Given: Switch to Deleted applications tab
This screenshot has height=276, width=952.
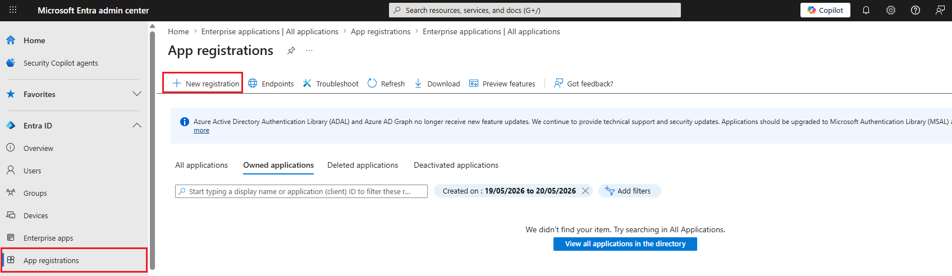Looking at the screenshot, I should tap(363, 165).
